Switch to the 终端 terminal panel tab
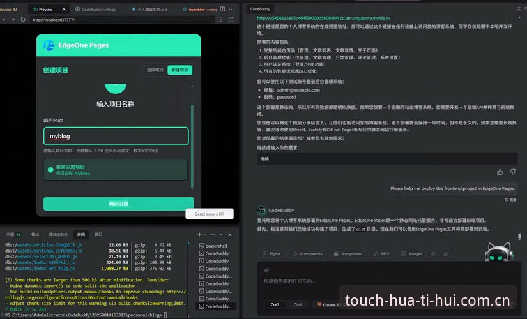 pyautogui.click(x=81, y=234)
